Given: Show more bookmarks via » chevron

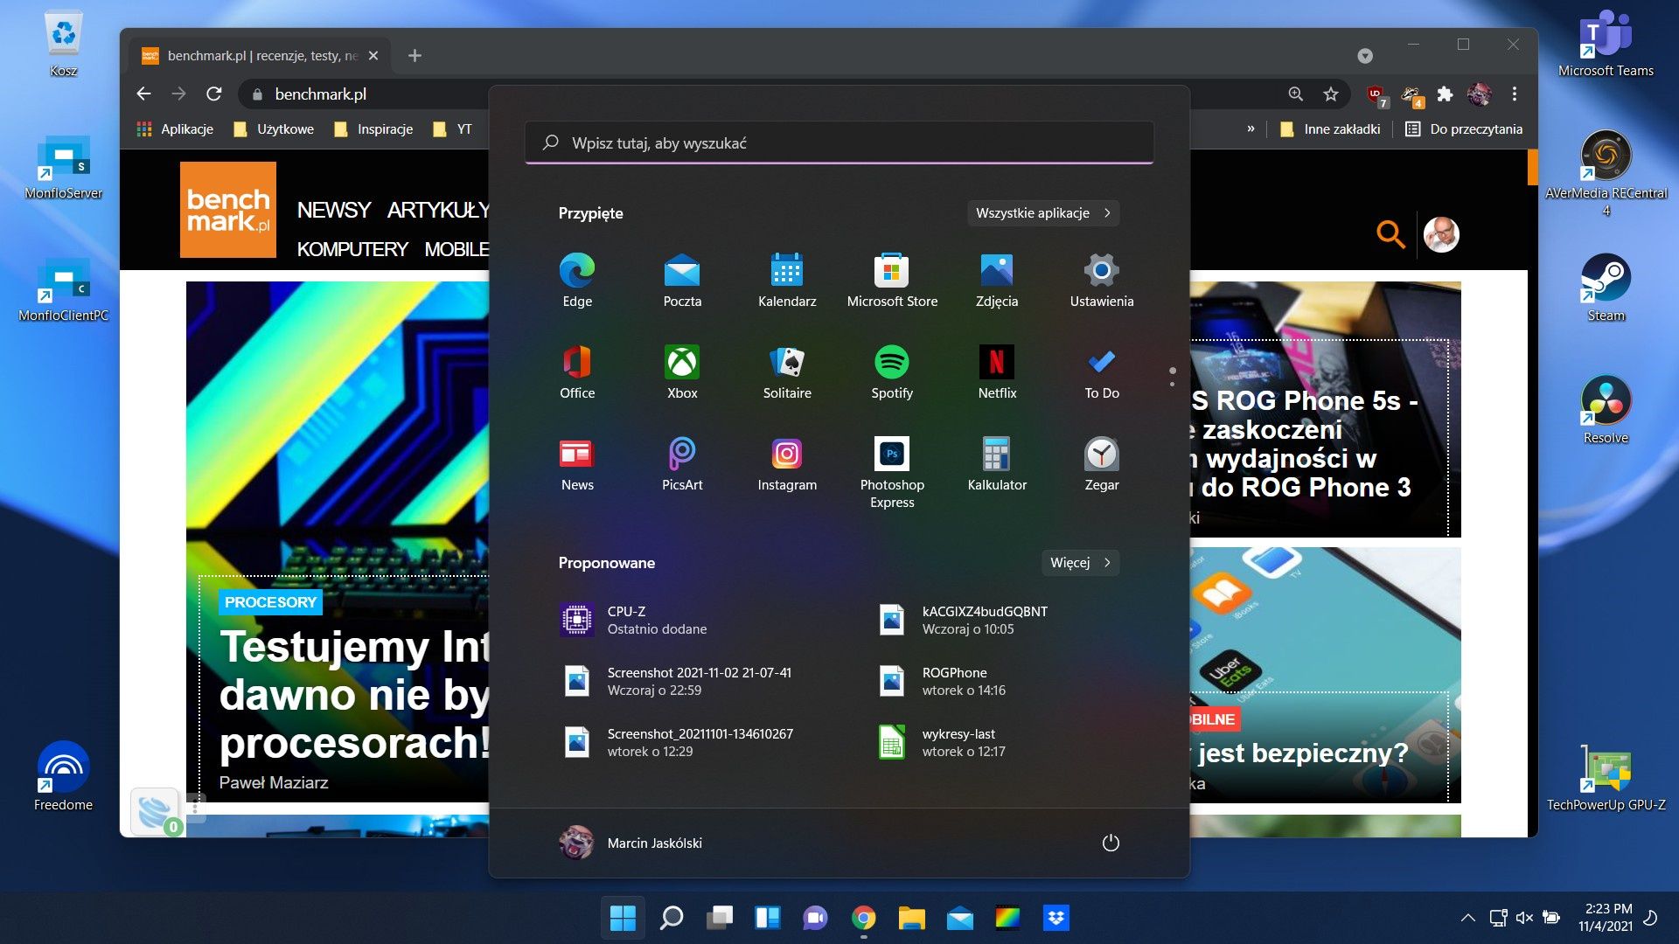Looking at the screenshot, I should coord(1251,128).
